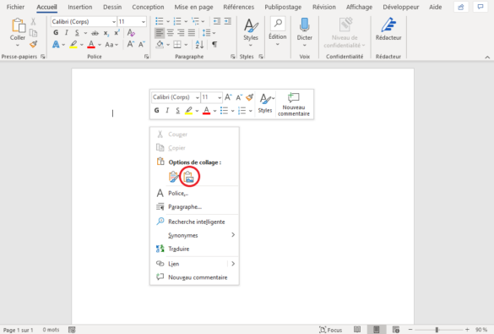The image size is (494, 334).
Task: Increase indent in Paragraphe group
Action: [x=228, y=21]
